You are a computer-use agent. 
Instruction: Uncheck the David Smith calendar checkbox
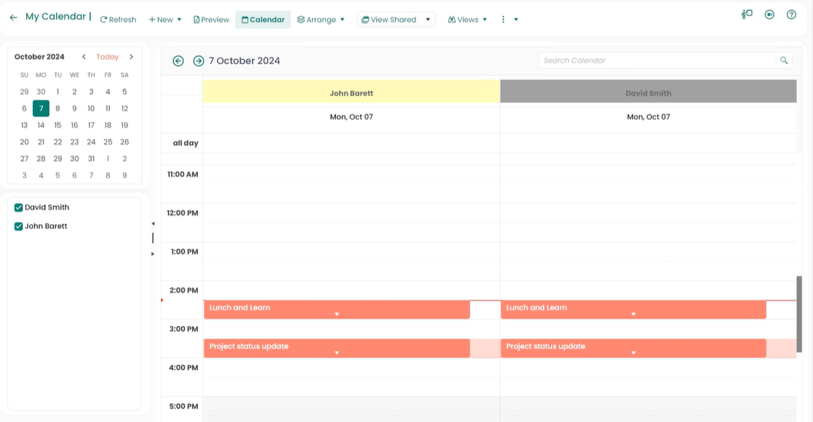click(x=19, y=208)
